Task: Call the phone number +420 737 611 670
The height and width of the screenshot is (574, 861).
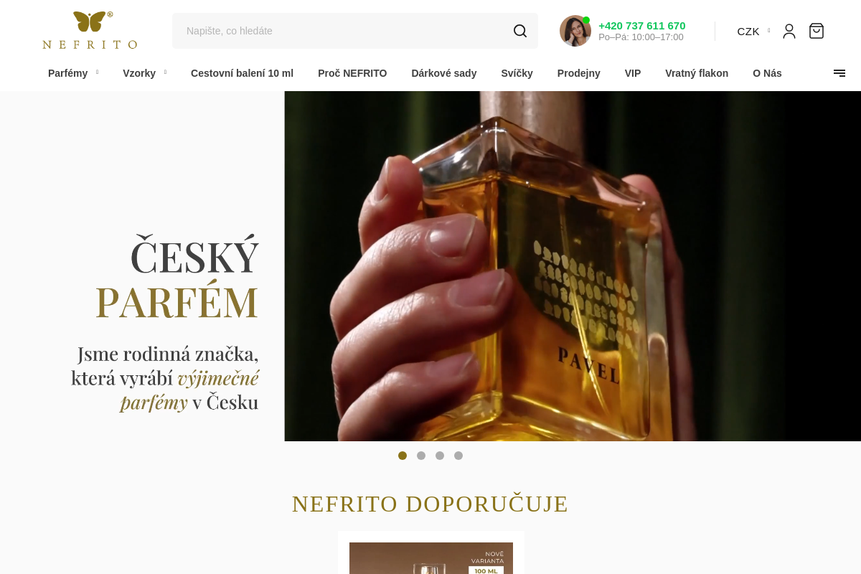Action: point(641,25)
